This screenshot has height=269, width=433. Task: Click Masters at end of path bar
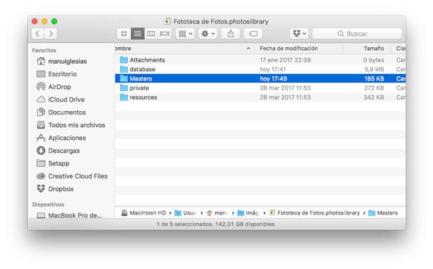click(383, 212)
